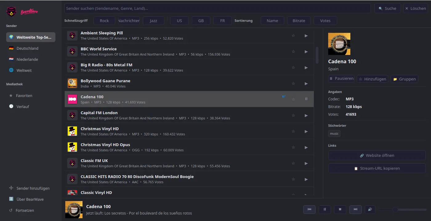This screenshot has width=431, height=221.
Task: Focus the Sender suchen search field
Action: pos(217,8)
